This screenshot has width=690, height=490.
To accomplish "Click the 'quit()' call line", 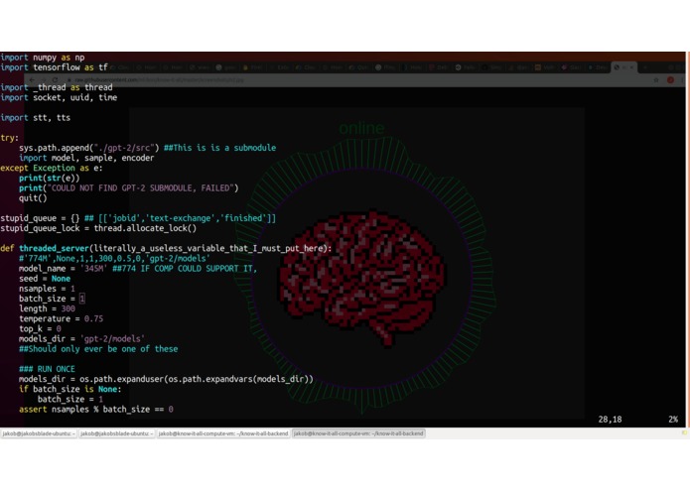I will [33, 198].
